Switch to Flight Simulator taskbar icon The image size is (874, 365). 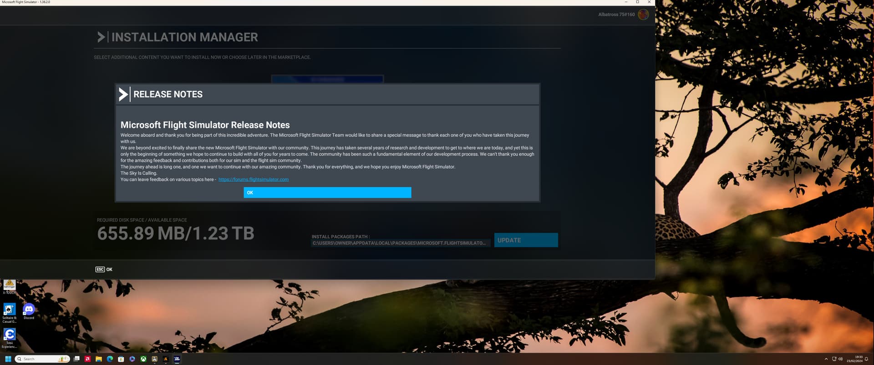tap(177, 359)
